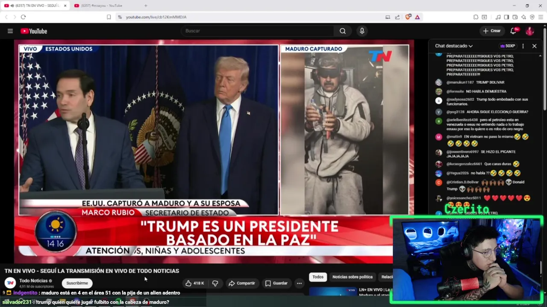The image size is (547, 307).
Task: Click the Suscribirme button
Action: click(x=77, y=283)
